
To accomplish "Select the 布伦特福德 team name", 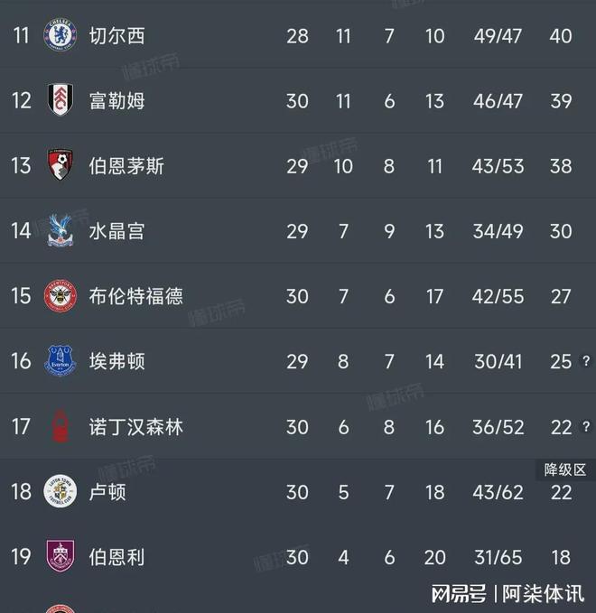I will (x=135, y=296).
